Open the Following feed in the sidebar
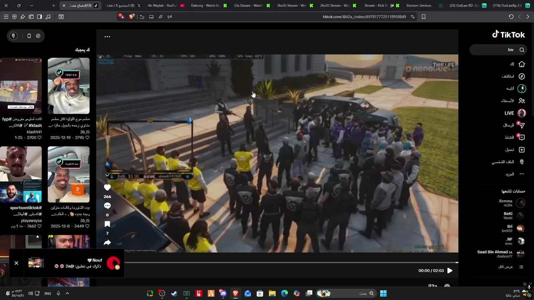The width and height of the screenshot is (534, 300). (521, 88)
